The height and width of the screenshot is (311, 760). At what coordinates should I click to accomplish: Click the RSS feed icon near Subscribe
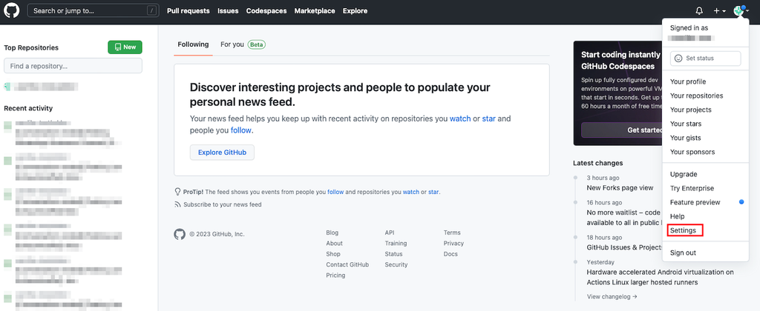[x=177, y=204]
